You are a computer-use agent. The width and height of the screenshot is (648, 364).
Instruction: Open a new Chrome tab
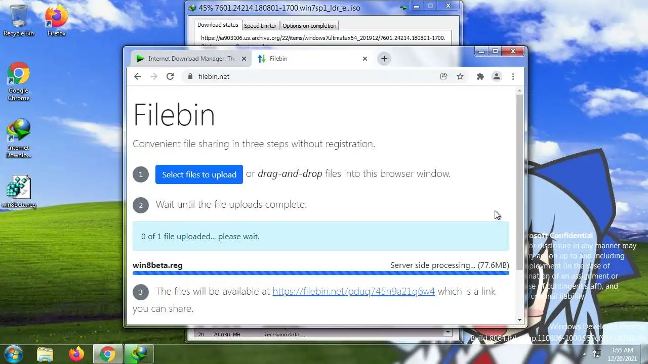pos(384,59)
